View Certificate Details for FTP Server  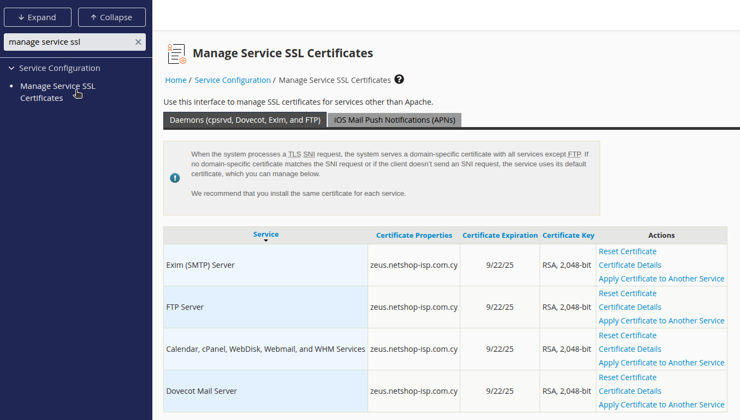click(630, 307)
